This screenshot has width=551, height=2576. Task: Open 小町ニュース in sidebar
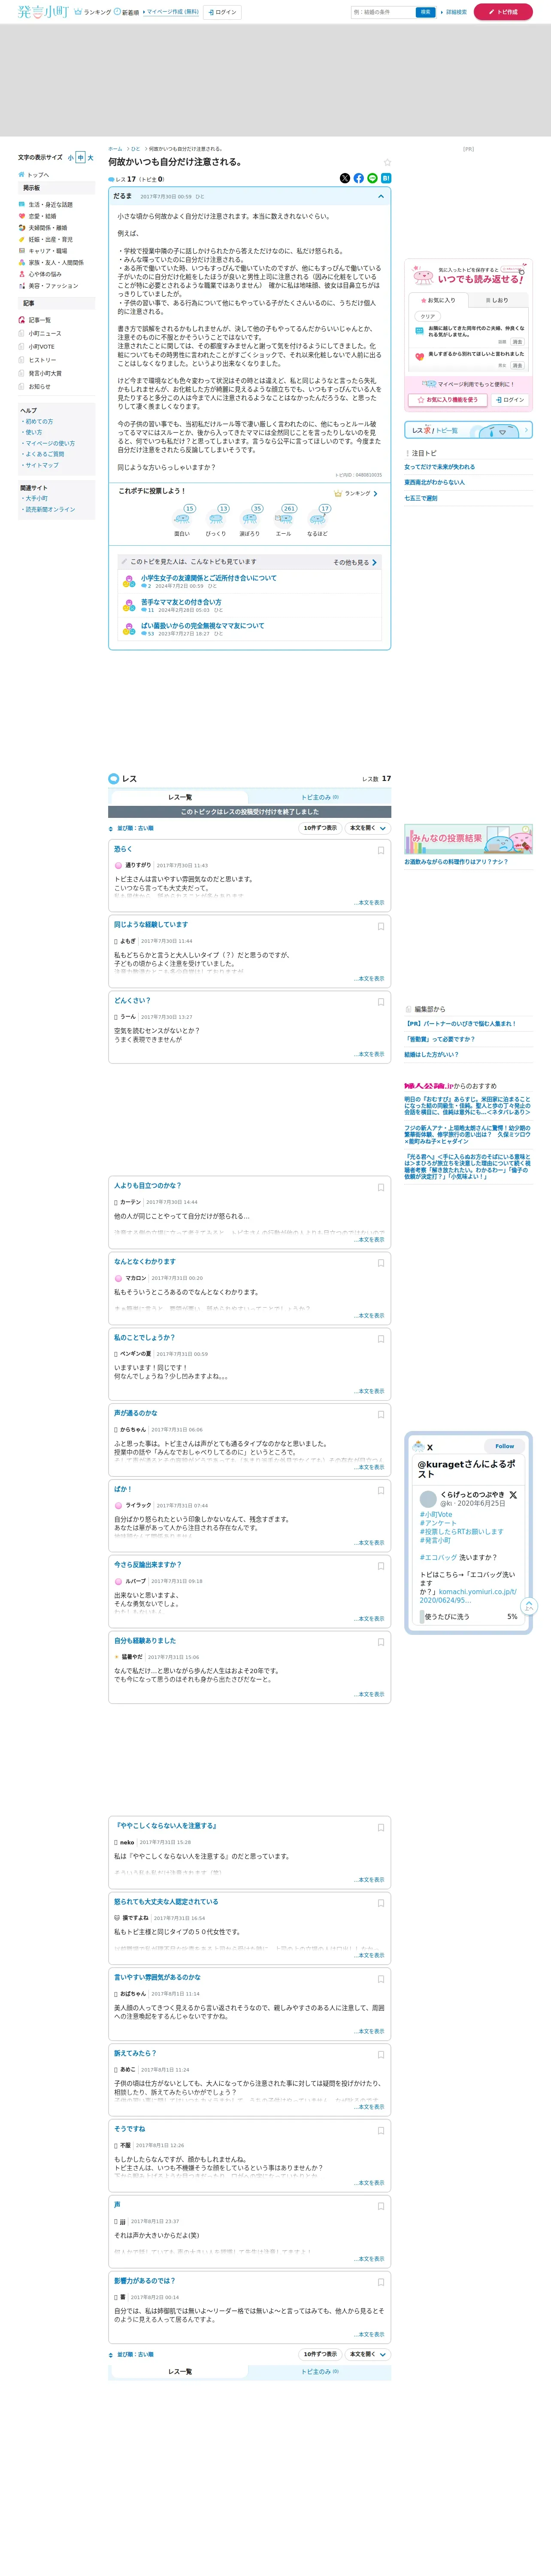click(x=40, y=334)
